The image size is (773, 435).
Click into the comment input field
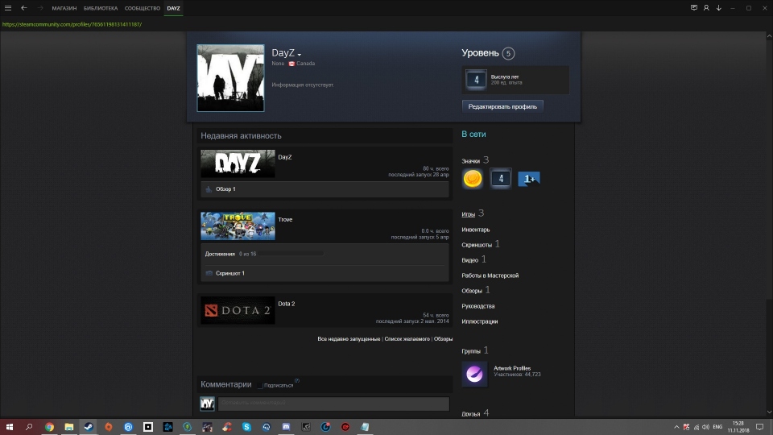pyautogui.click(x=333, y=404)
